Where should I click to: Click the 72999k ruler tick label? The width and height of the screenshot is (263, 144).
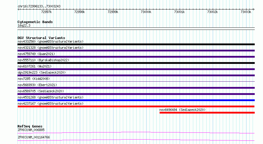click(x=113, y=12)
